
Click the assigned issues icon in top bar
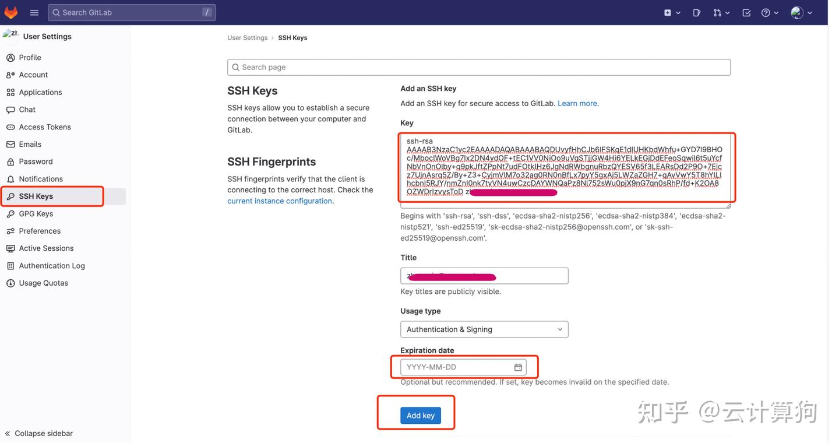tap(697, 12)
